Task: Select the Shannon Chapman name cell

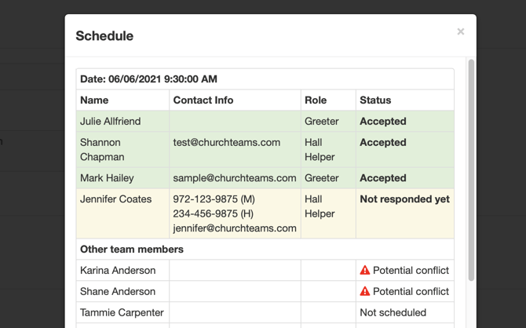Action: click(122, 150)
